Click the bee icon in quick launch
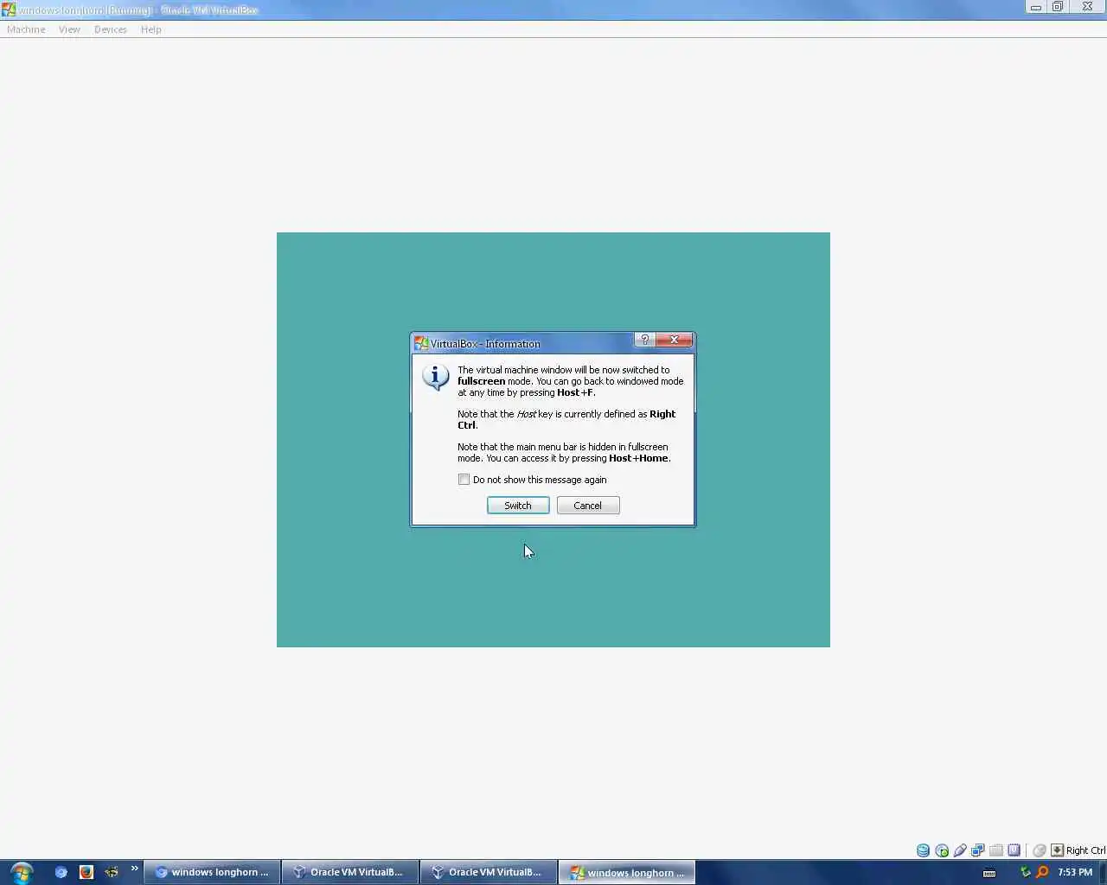The width and height of the screenshot is (1107, 885). [x=111, y=872]
